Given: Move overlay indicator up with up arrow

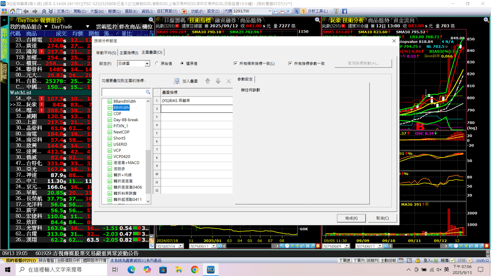Looking at the screenshot, I should tap(208, 81).
